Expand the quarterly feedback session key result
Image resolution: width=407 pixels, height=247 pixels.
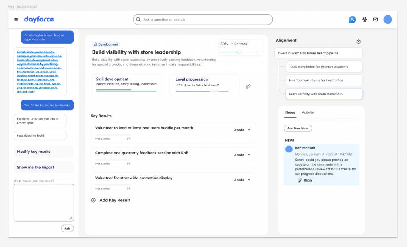(x=249, y=154)
